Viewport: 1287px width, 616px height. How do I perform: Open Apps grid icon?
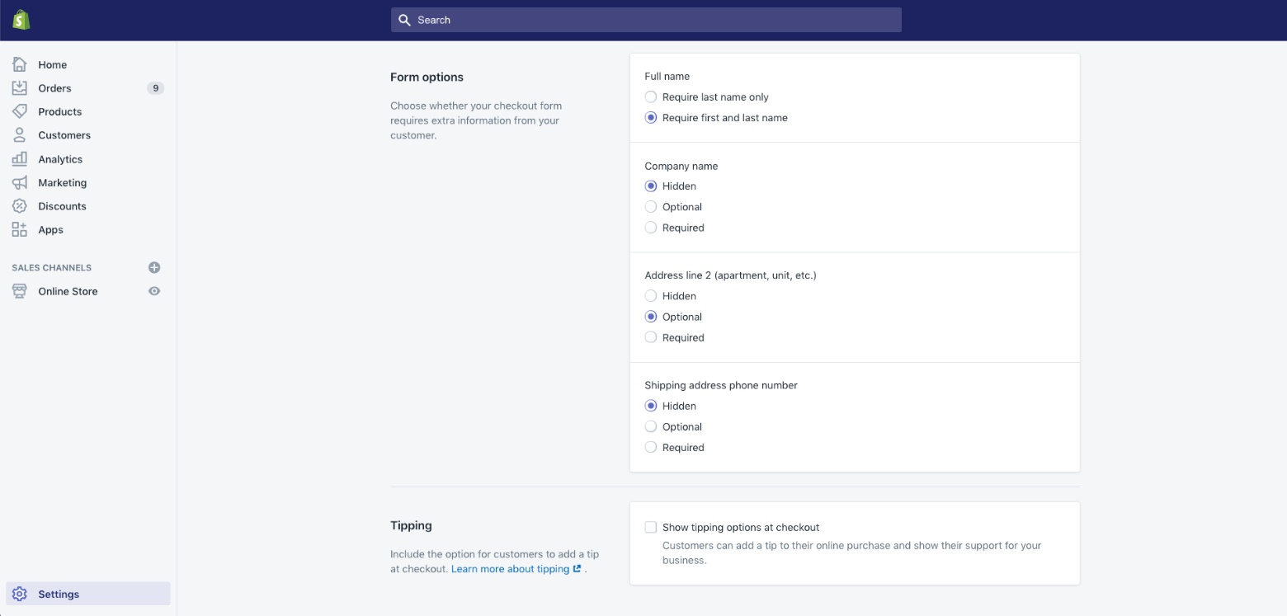(x=20, y=229)
